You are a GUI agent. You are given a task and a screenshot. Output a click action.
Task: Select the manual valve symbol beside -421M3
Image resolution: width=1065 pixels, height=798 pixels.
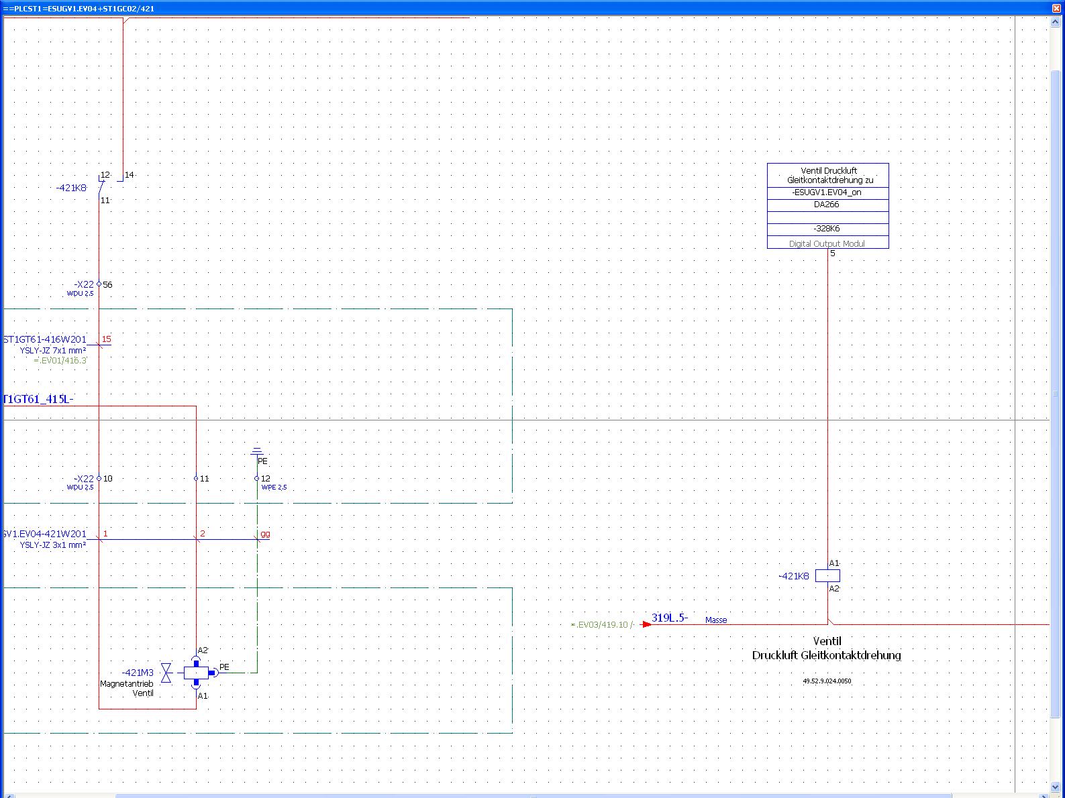click(166, 673)
